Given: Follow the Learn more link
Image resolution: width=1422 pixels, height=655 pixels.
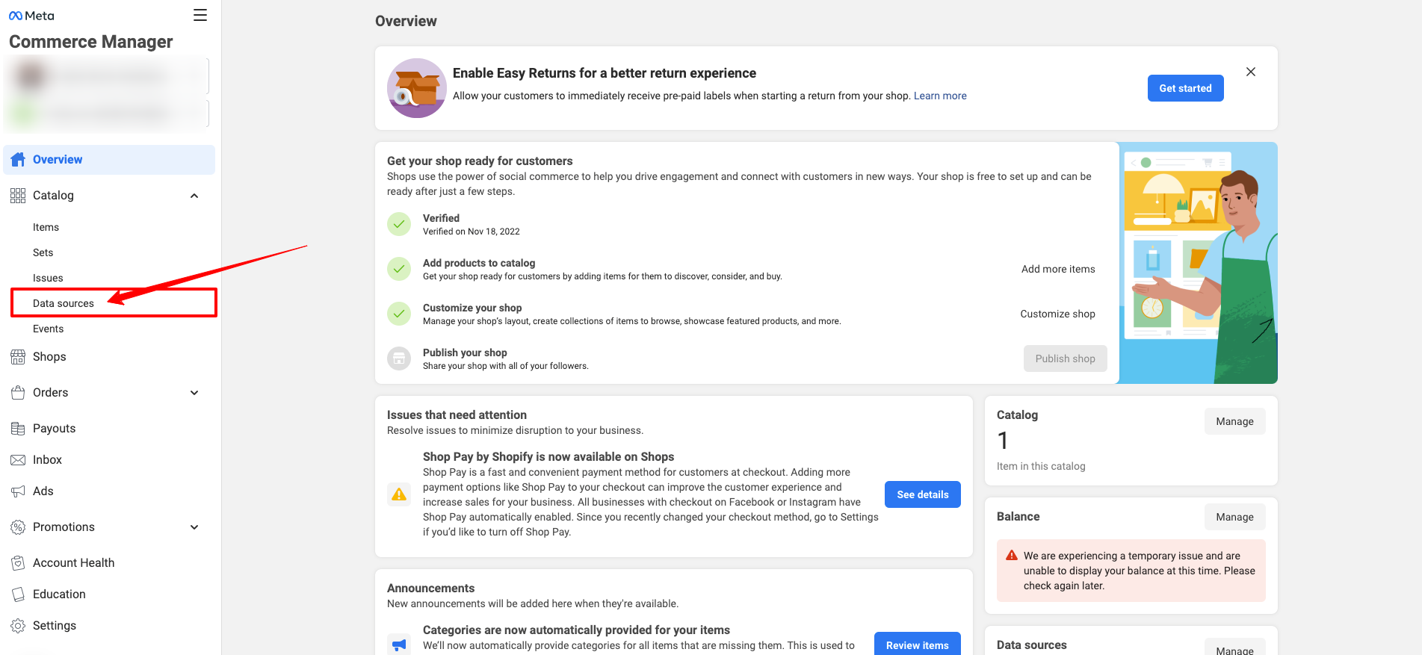Looking at the screenshot, I should click(940, 96).
